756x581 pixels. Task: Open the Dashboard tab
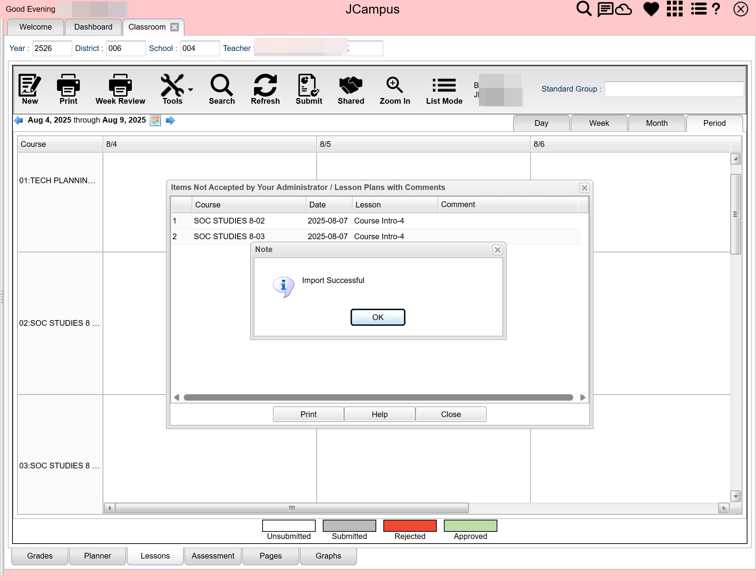pos(93,27)
